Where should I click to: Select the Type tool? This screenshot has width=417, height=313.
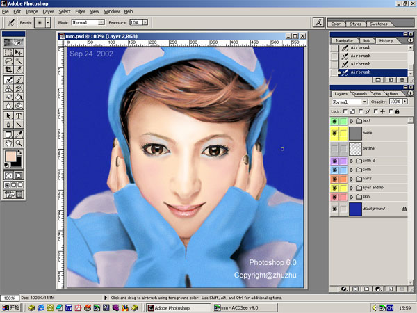tap(18, 115)
